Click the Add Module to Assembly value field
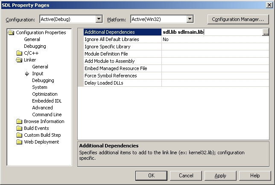This screenshot has height=185, width=275. pyautogui.click(x=215, y=61)
